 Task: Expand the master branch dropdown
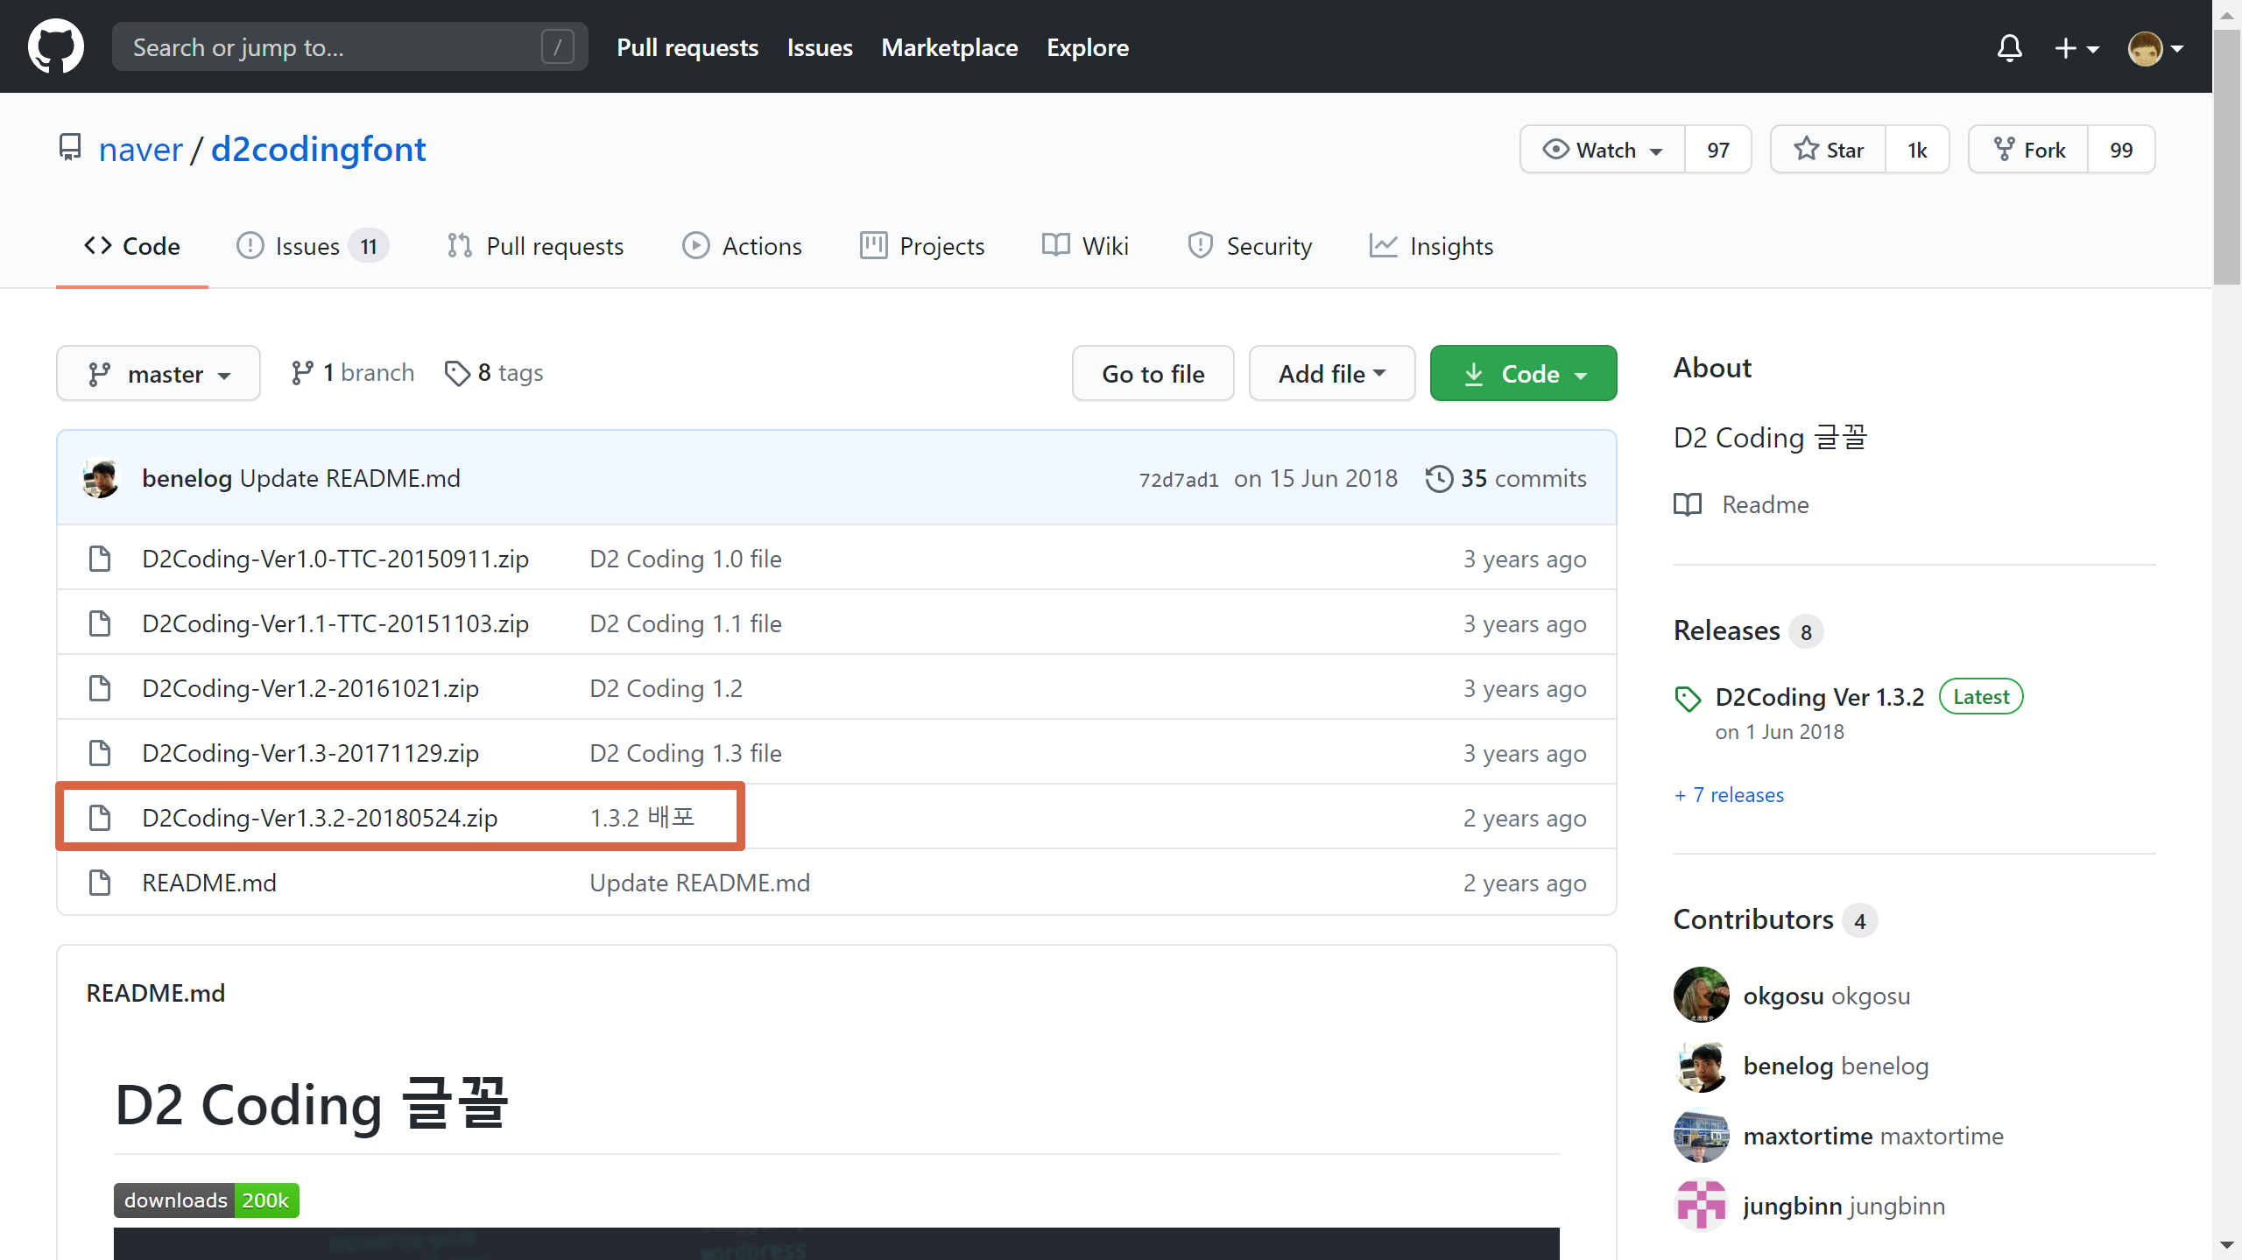159,374
